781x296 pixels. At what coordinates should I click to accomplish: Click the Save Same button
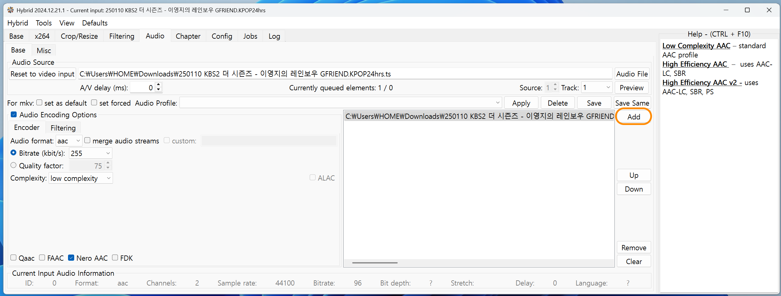(x=632, y=103)
